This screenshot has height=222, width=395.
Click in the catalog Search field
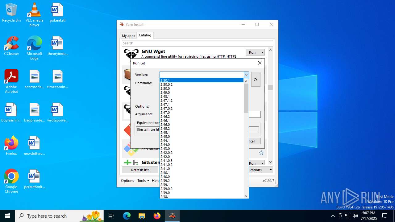click(197, 43)
